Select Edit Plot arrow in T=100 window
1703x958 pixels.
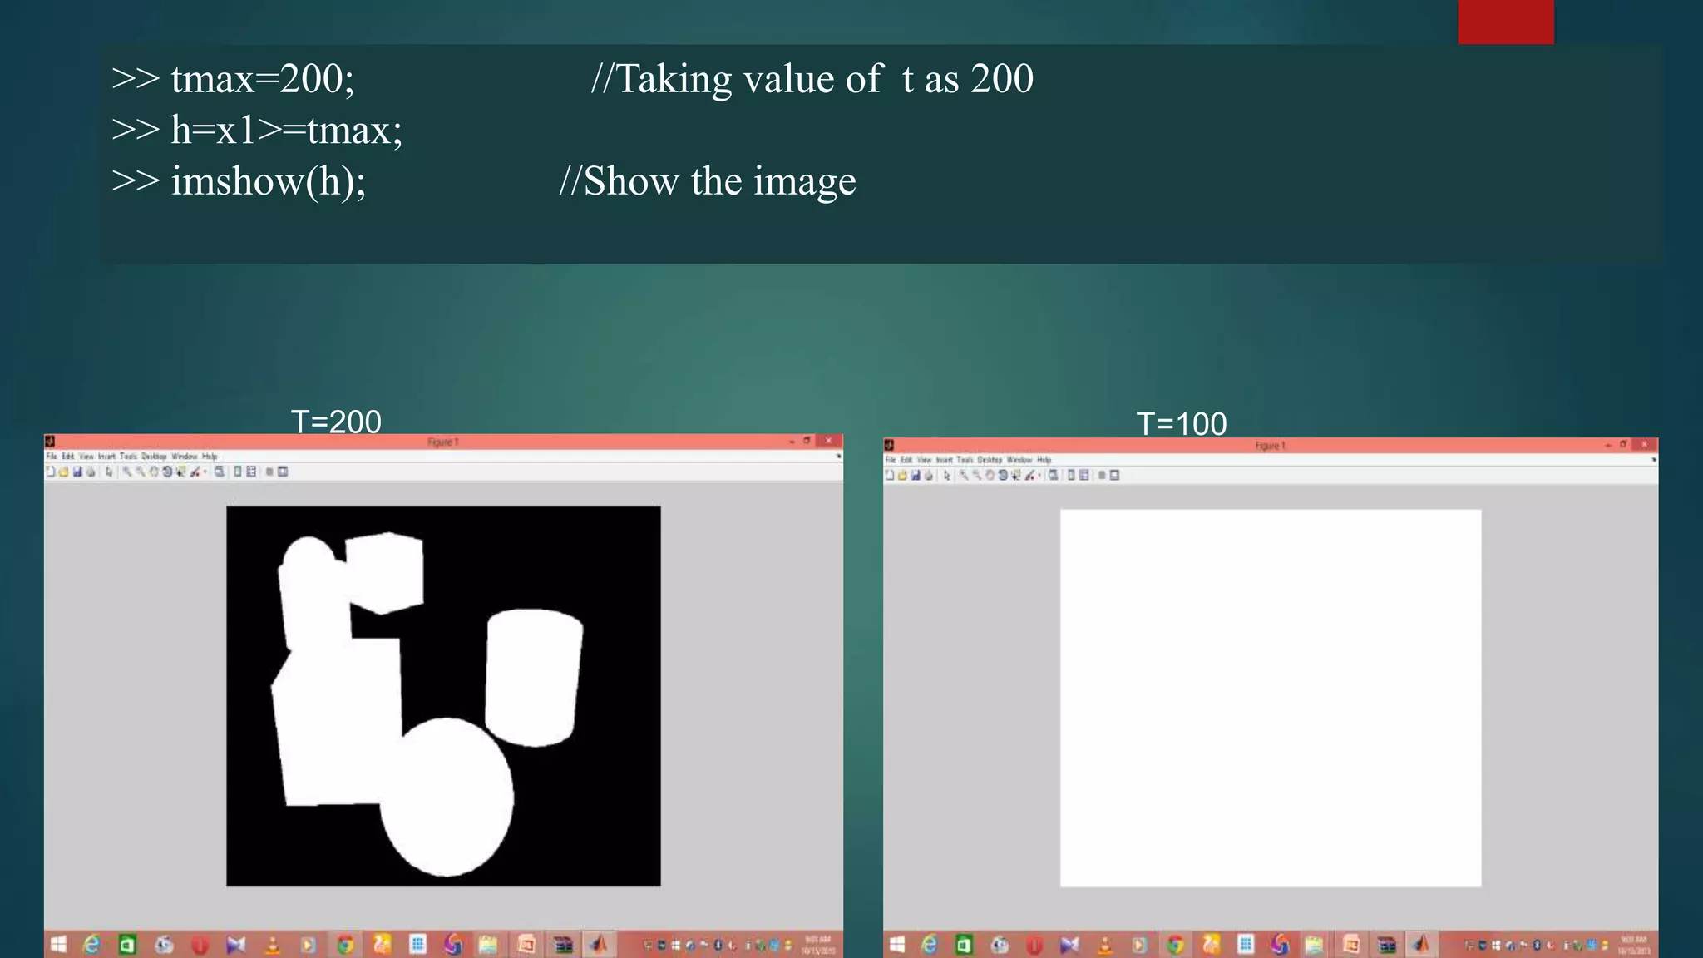[x=947, y=475]
